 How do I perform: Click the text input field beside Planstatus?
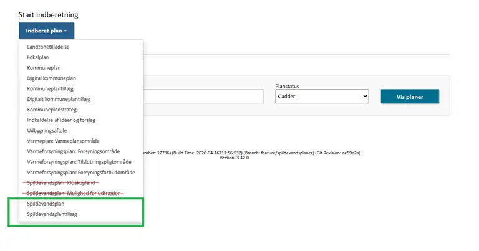[x=203, y=97]
